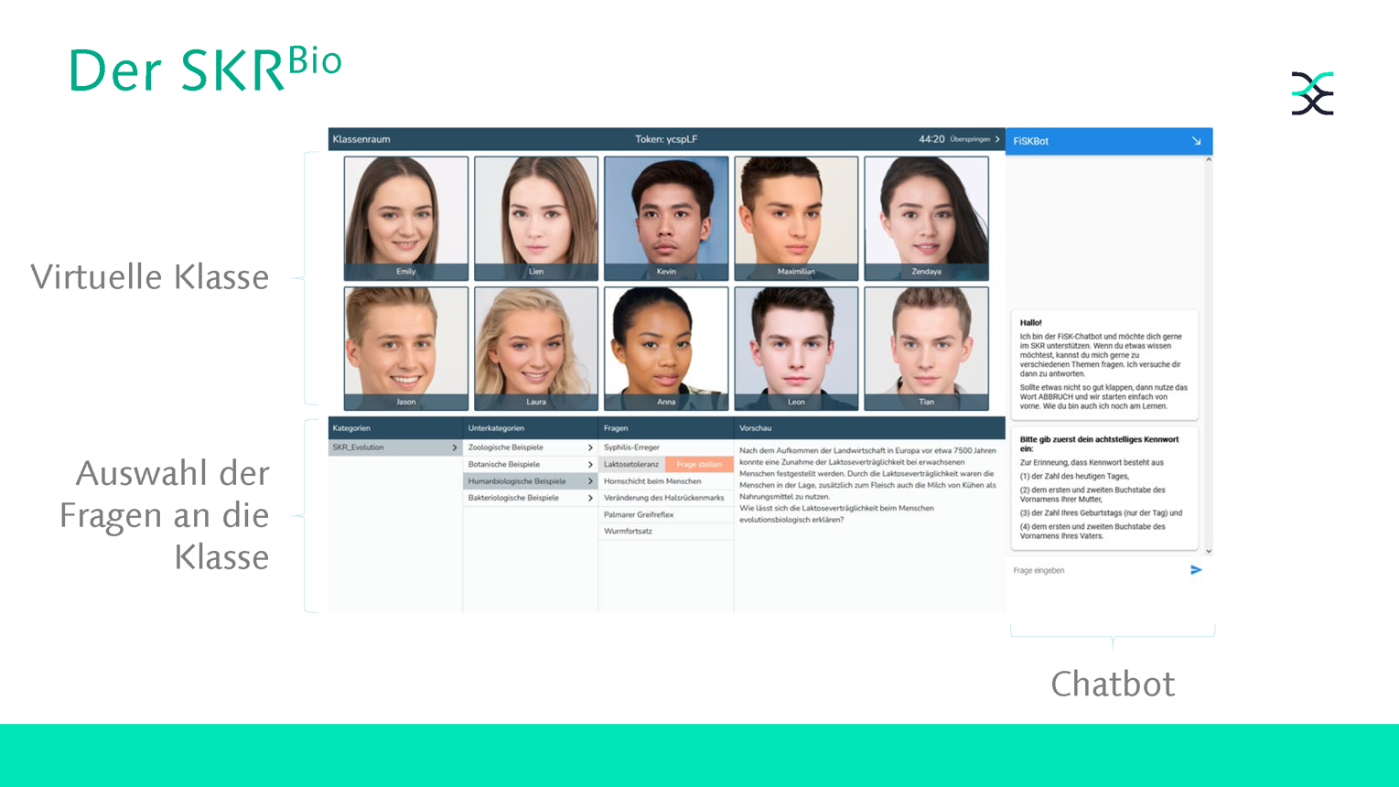Select the Syphilis-Erreger question
1399x787 pixels.
click(665, 447)
